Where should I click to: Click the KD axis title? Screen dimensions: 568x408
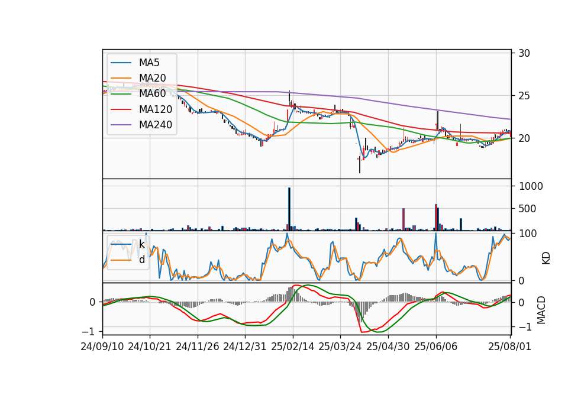pyautogui.click(x=546, y=258)
